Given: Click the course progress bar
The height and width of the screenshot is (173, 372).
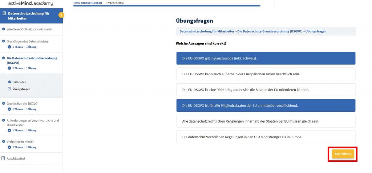Looking at the screenshot, I should 167,6.
